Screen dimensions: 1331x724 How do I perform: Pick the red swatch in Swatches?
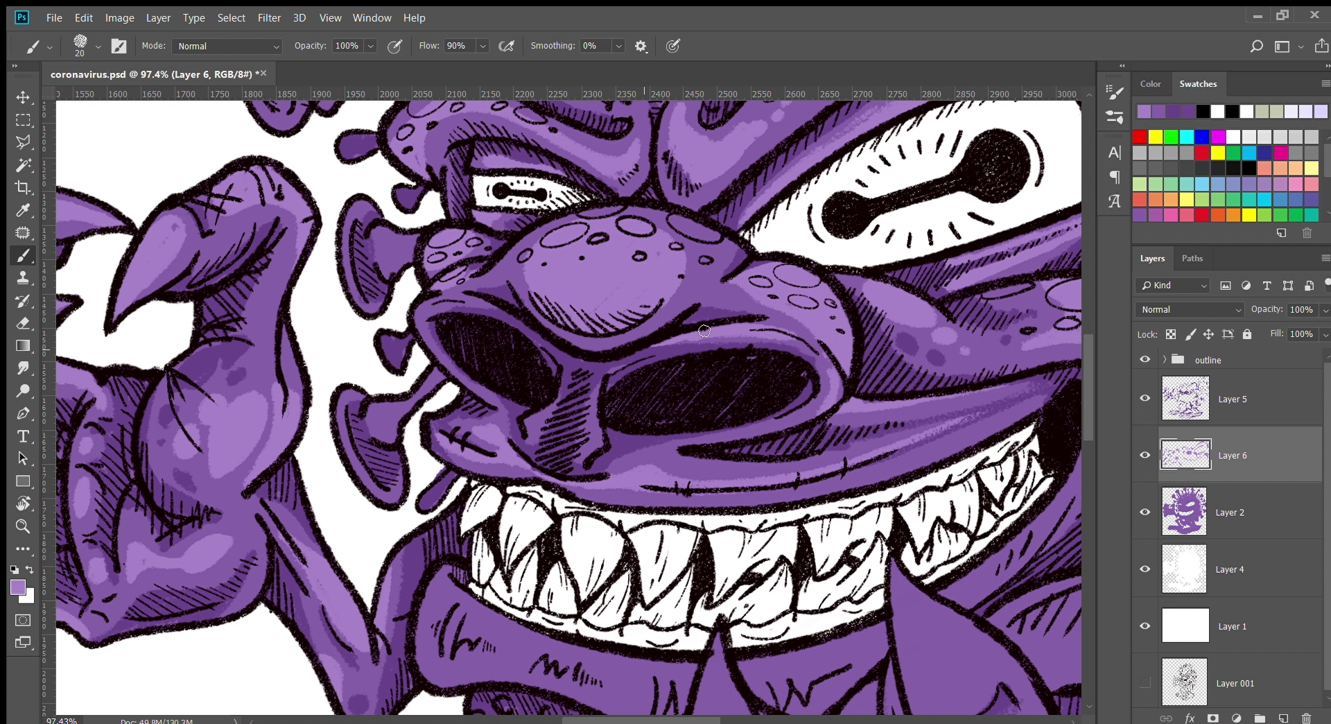pyautogui.click(x=1140, y=137)
